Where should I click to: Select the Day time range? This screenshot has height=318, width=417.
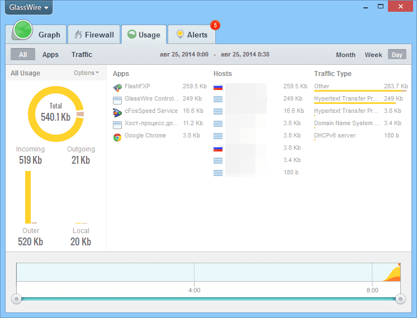tap(397, 55)
